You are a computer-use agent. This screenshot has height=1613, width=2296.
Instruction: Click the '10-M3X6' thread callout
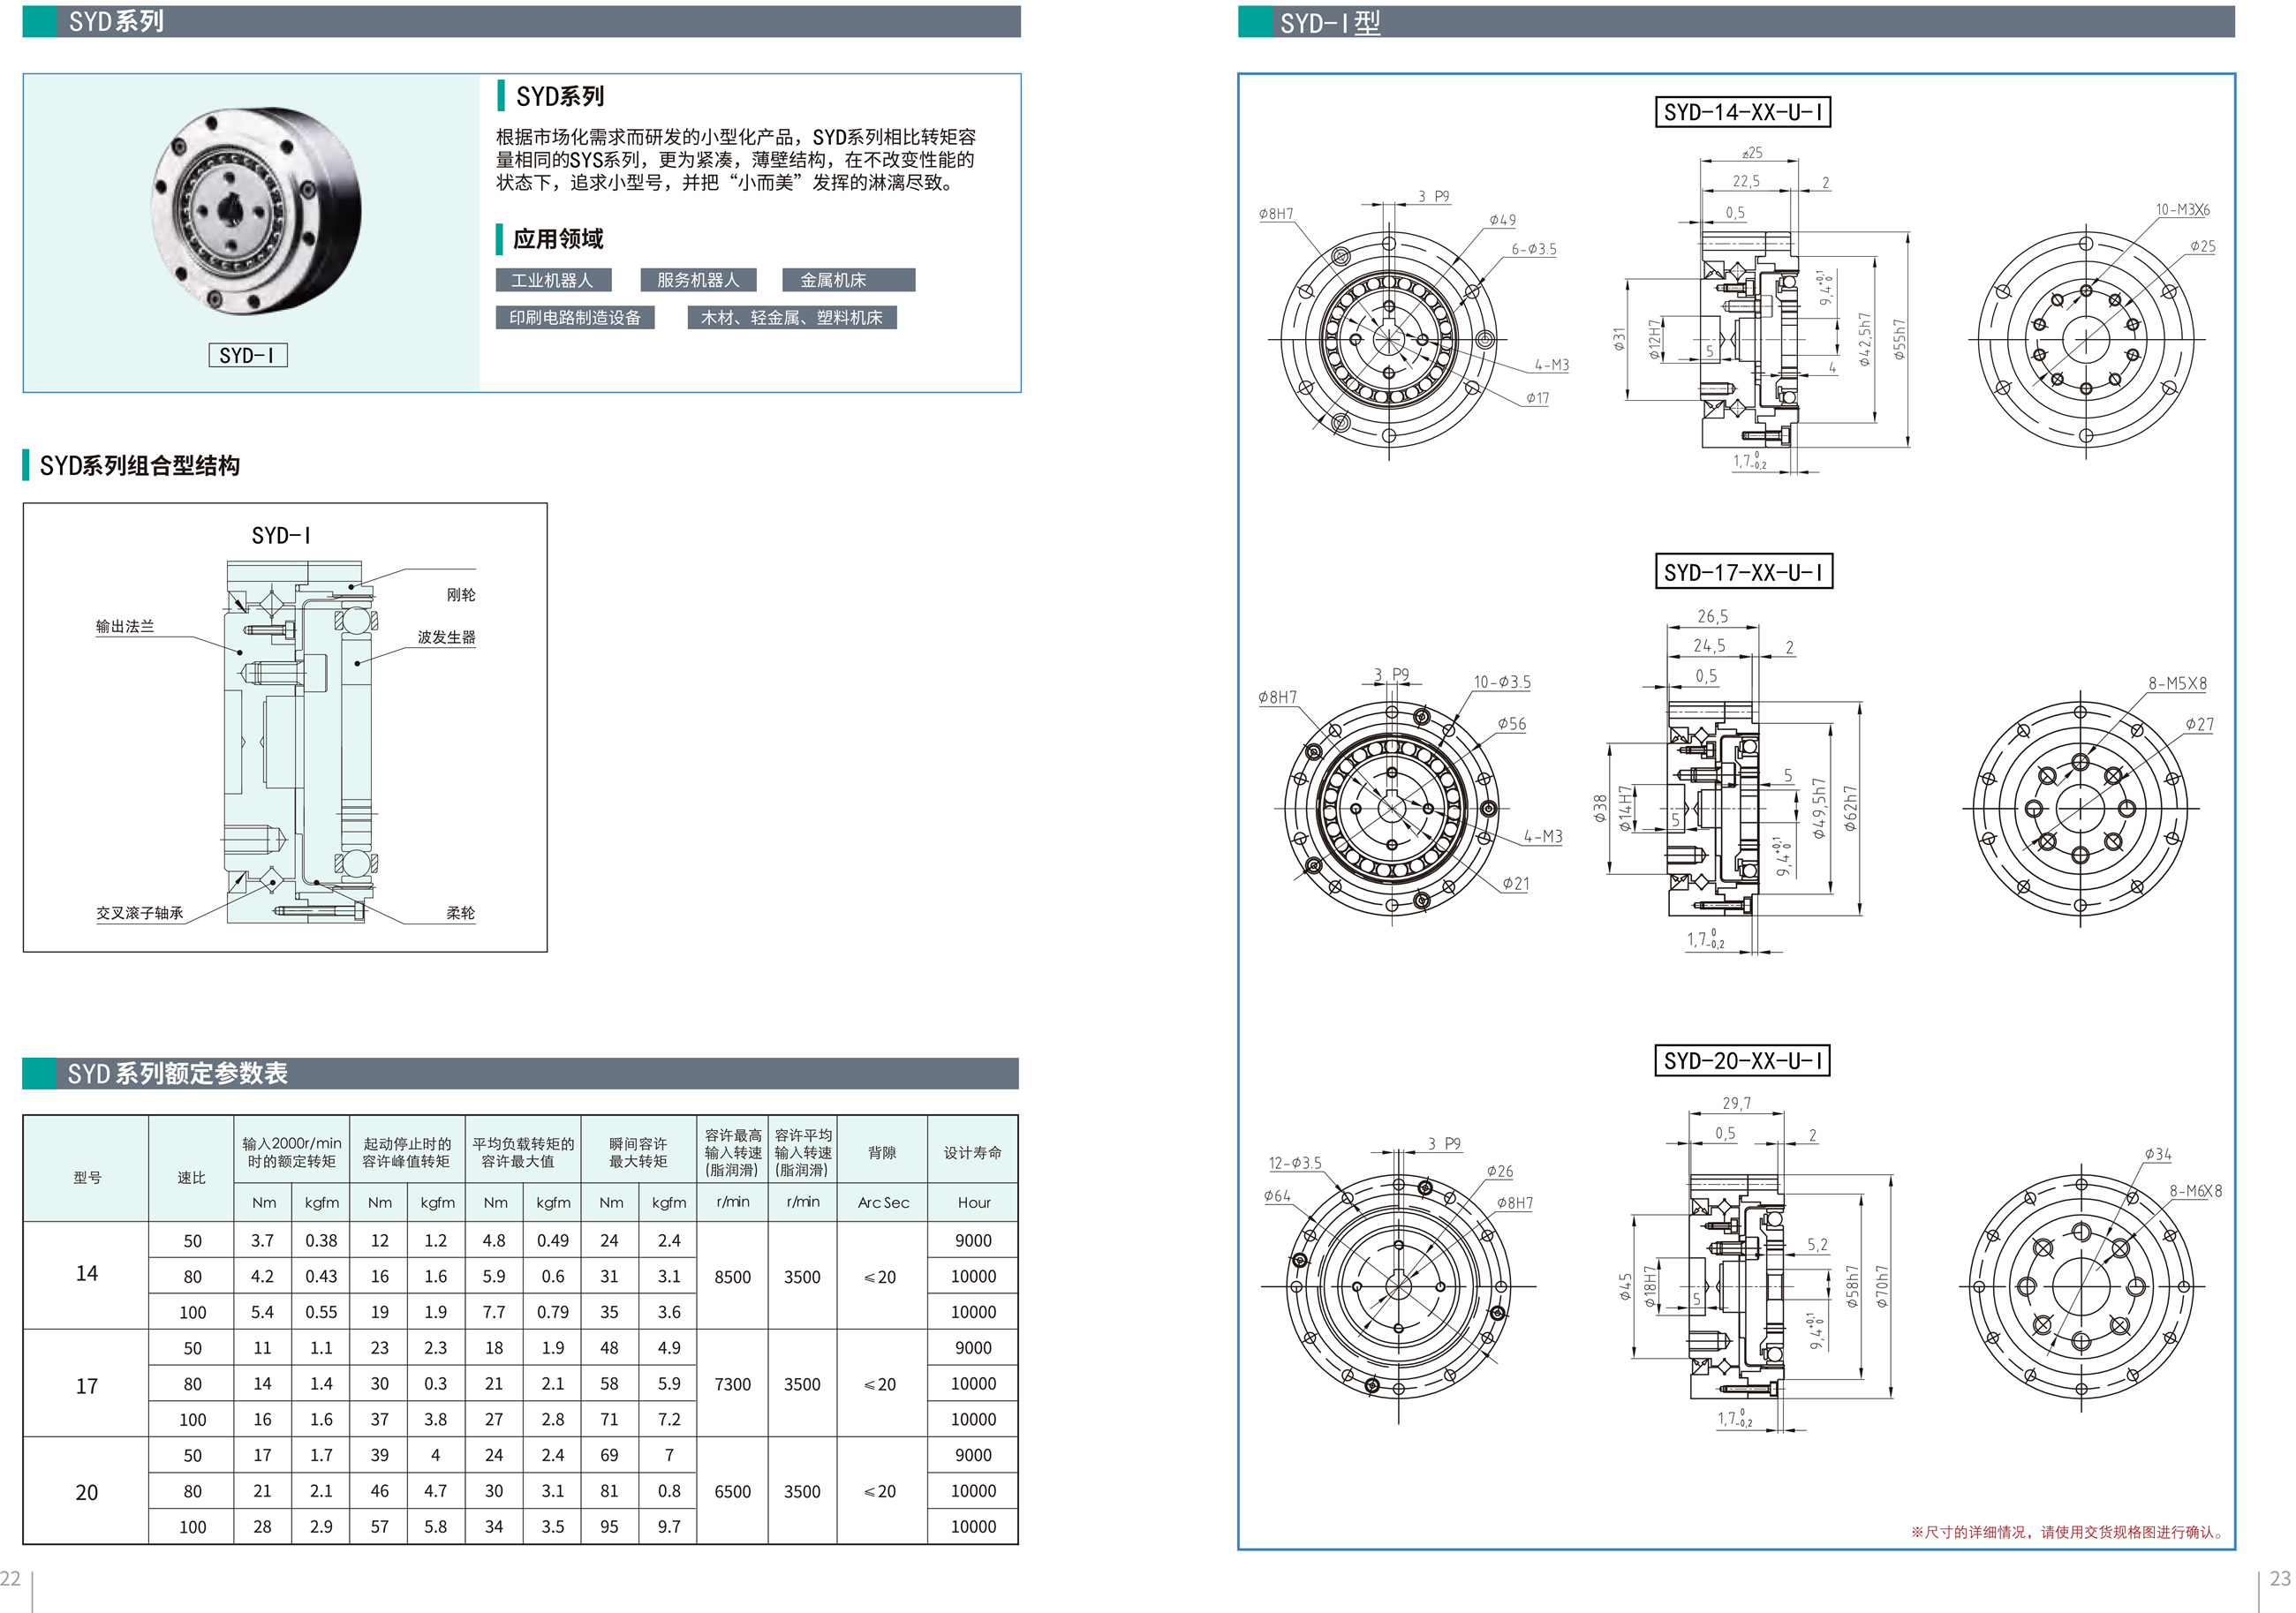tap(2182, 209)
